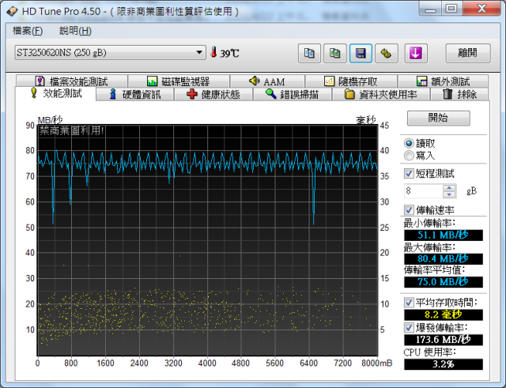The image size is (506, 388).
Task: Switch to the 資料夾使用率 tab
Action: [381, 94]
